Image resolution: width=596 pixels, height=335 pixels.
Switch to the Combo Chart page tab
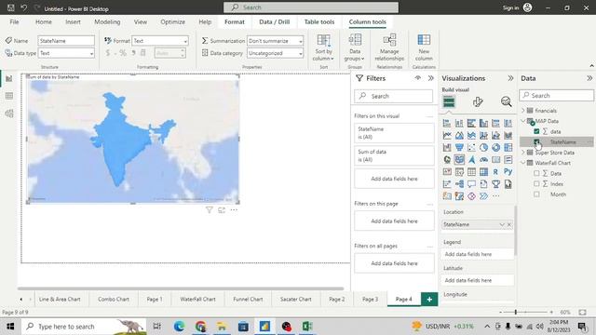[114, 300]
